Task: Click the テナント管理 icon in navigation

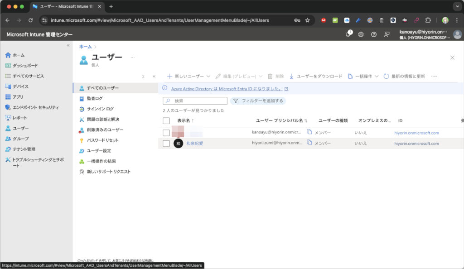Action: click(8, 149)
